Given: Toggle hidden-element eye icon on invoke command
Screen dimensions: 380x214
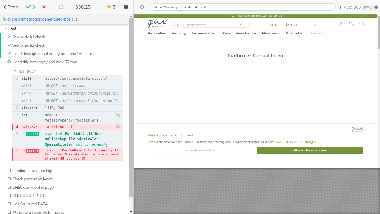Looking at the screenshot, I should point(118,127).
